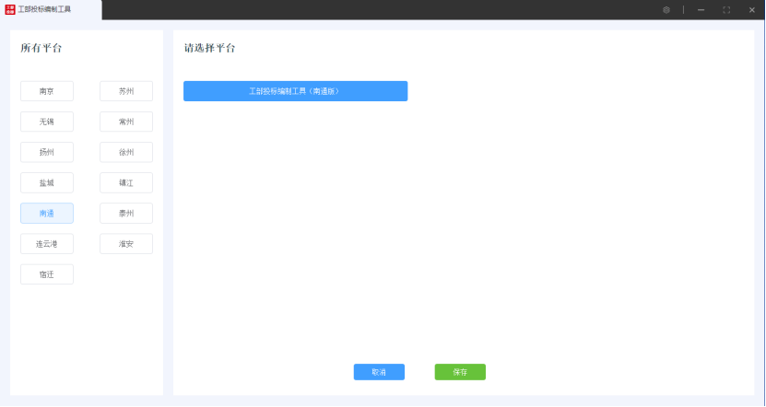
Task: Maximize the application window
Action: click(x=726, y=9)
